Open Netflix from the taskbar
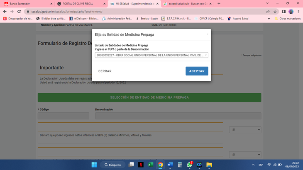 click(141, 165)
